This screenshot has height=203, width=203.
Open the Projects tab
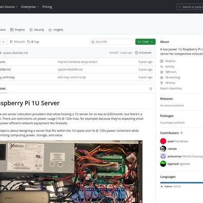(x=17, y=30)
